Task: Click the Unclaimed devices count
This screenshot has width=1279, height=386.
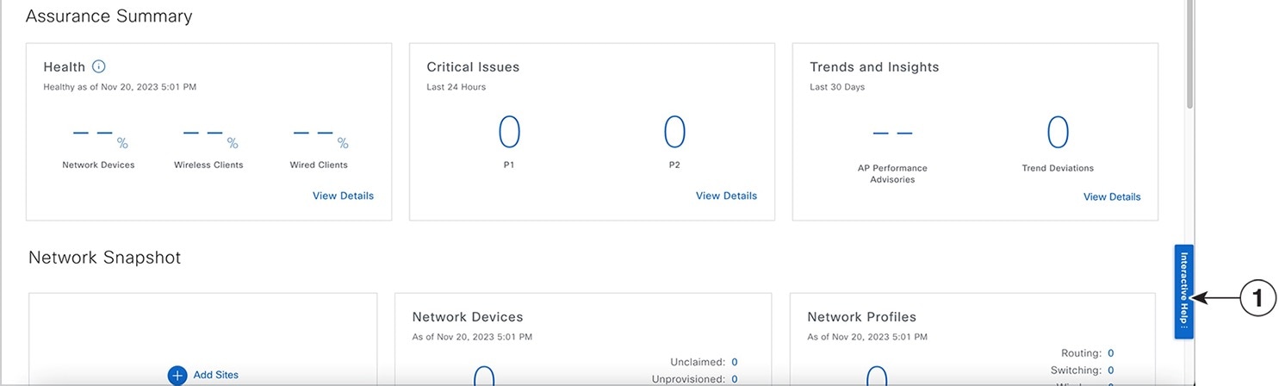Action: 735,362
